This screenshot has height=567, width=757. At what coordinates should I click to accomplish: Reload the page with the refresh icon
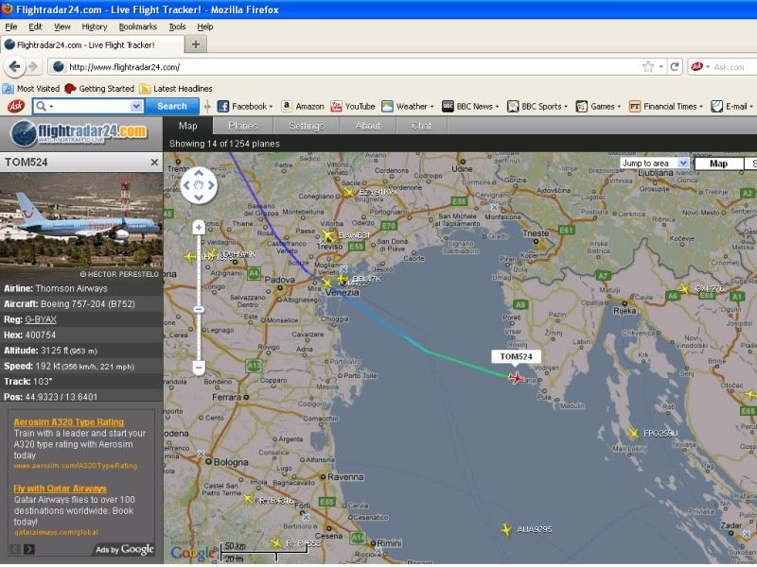click(675, 66)
